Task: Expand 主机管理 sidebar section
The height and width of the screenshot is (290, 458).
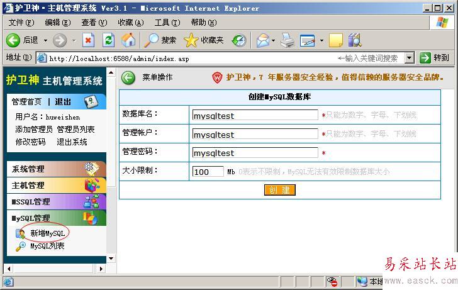Action: coord(57,185)
